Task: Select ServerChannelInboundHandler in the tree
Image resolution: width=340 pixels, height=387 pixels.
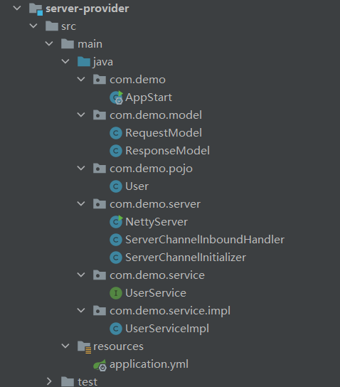Action: [205, 240]
